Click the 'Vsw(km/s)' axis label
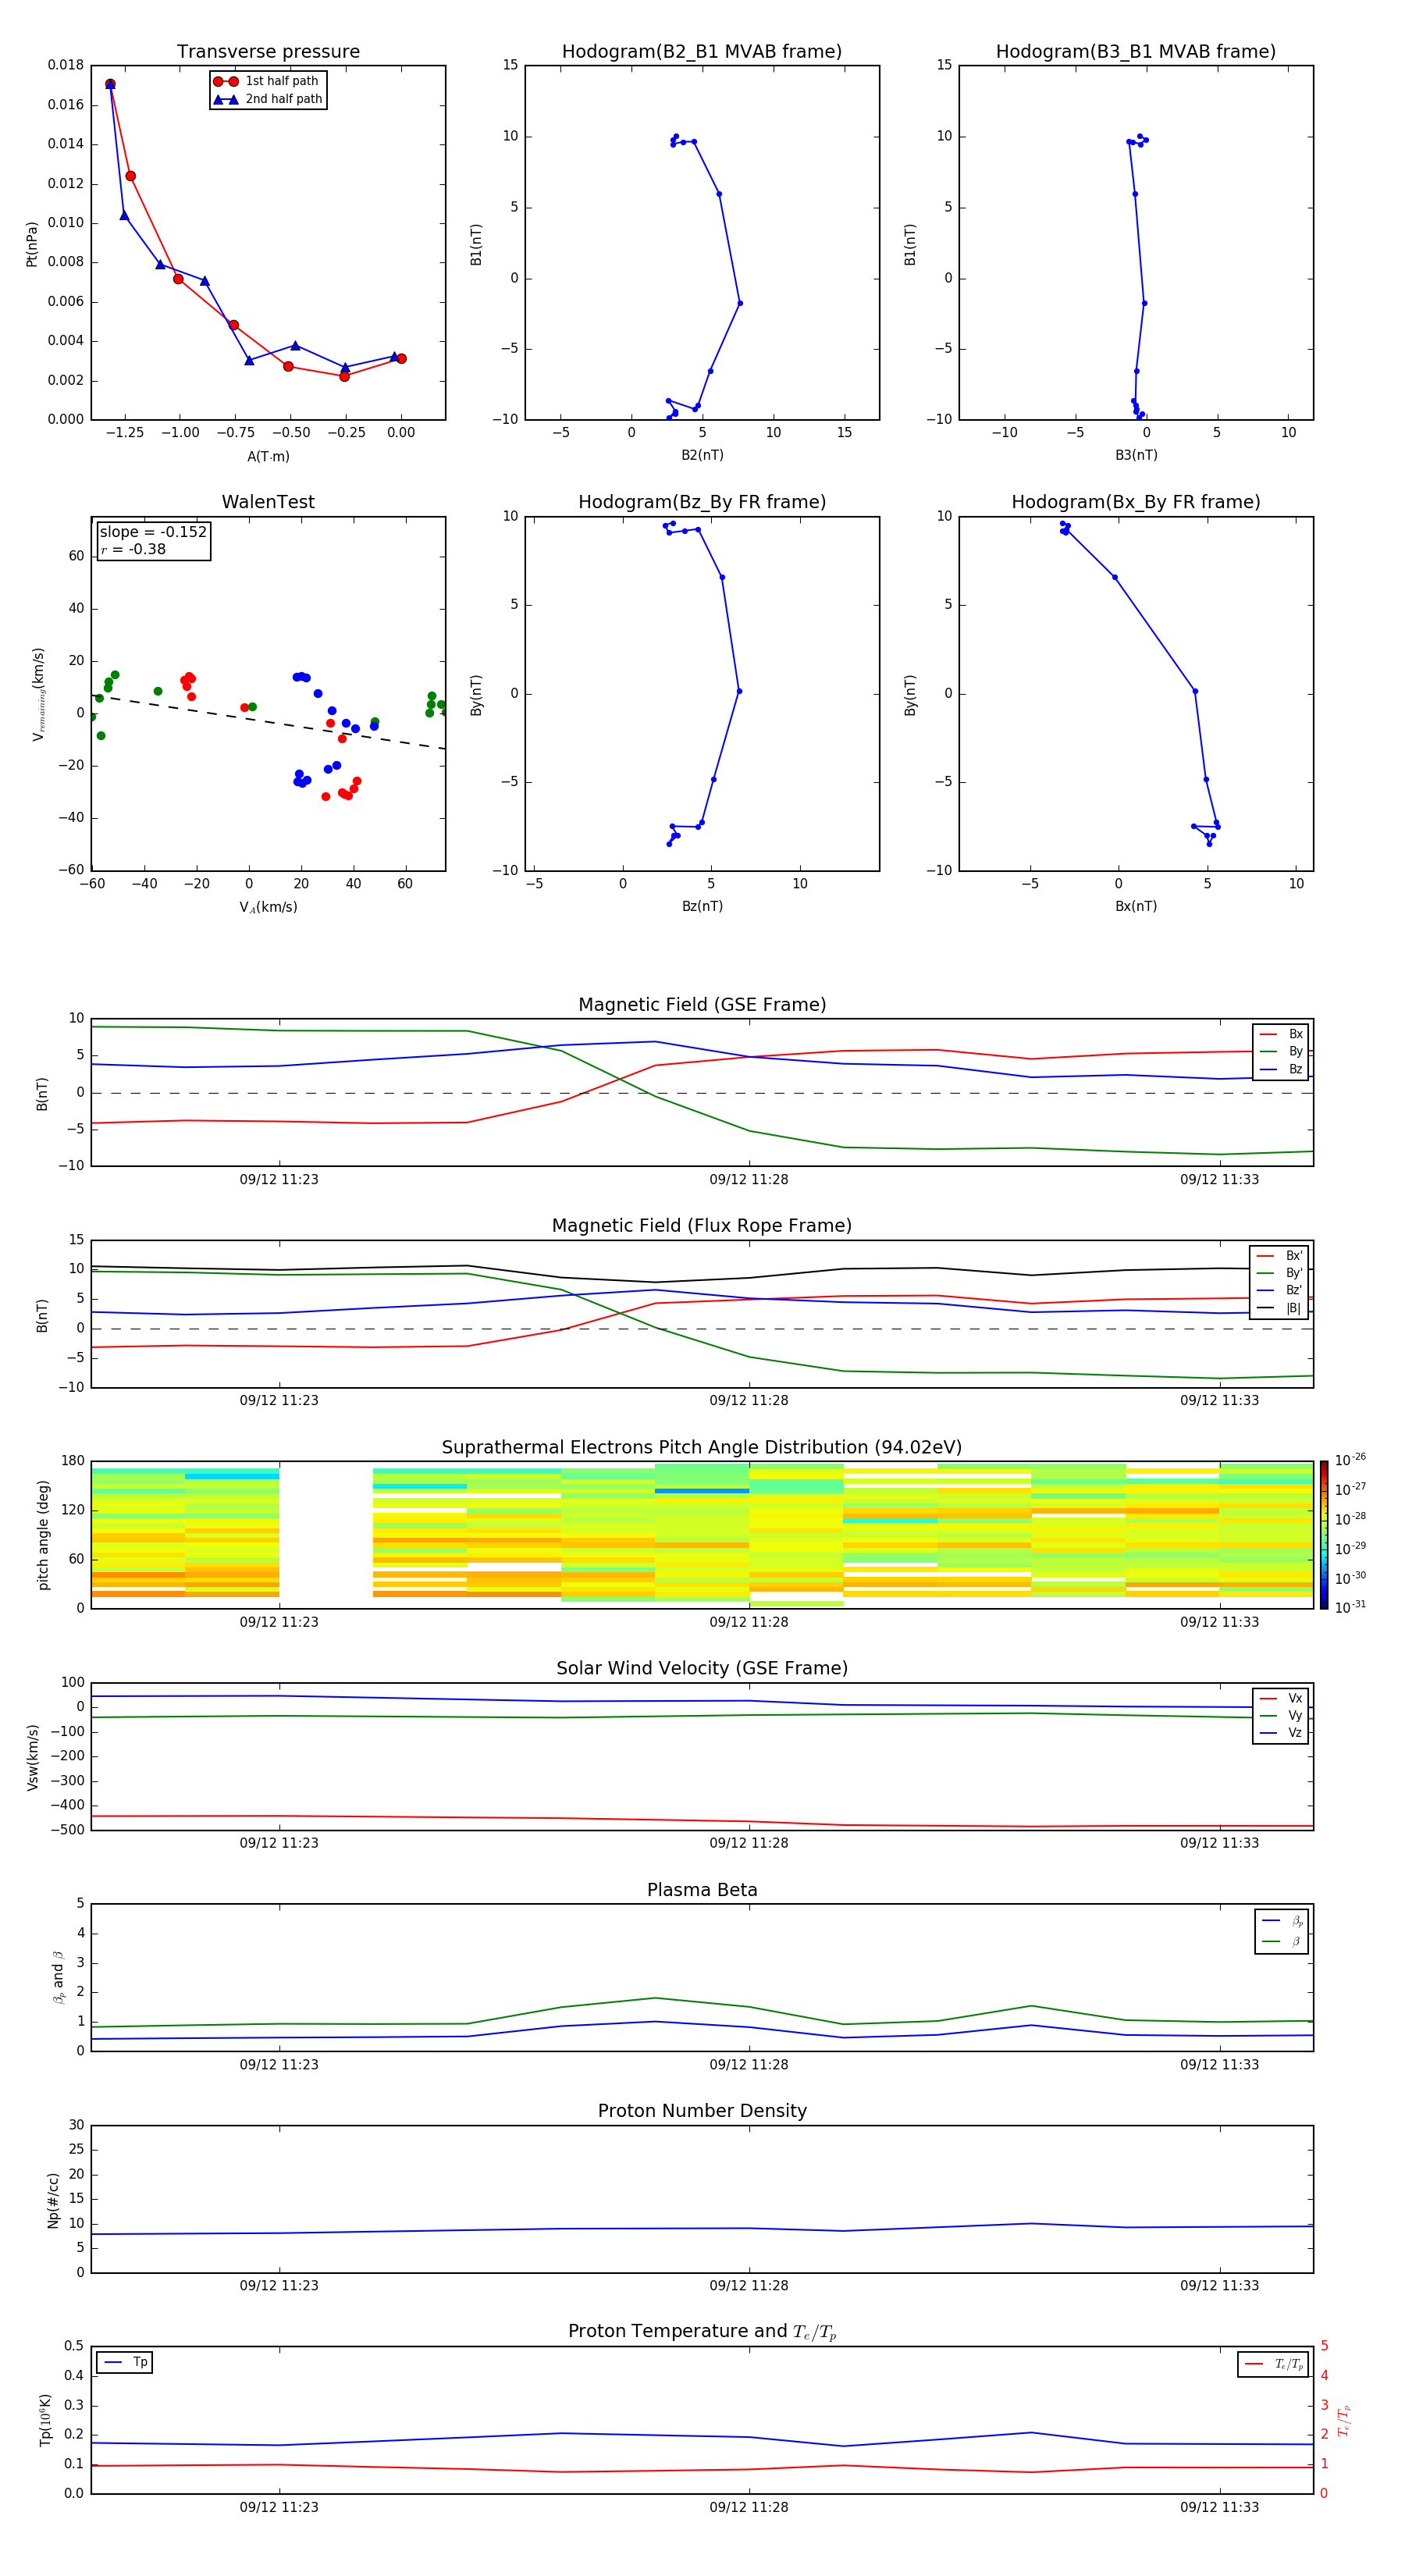Screen dimensions: 1405x2576 pyautogui.click(x=33, y=1757)
